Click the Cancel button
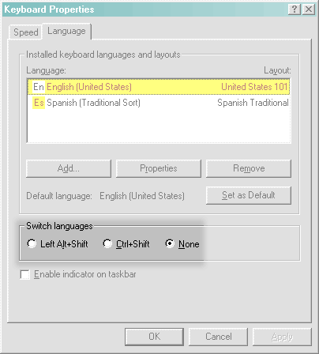This screenshot has width=319, height=354. (x=218, y=337)
